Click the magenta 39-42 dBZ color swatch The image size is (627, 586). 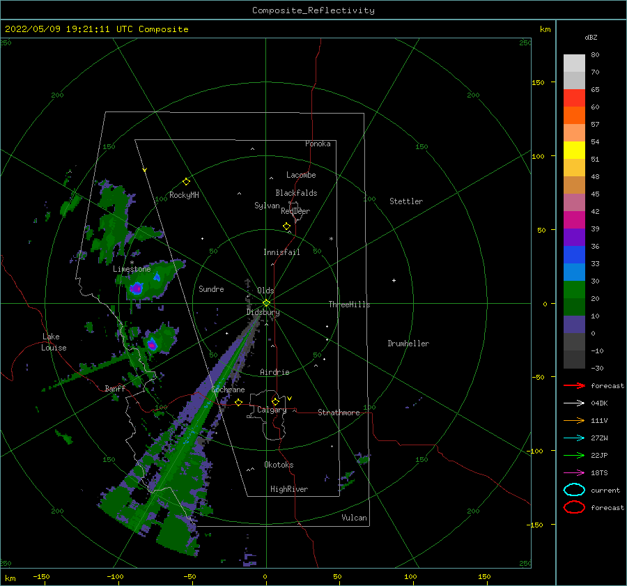pos(574,220)
